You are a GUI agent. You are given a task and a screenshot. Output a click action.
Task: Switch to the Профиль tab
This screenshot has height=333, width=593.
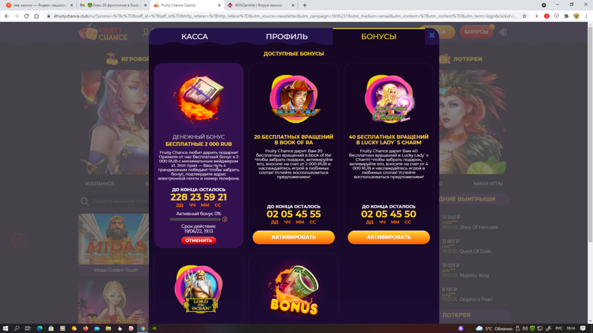click(286, 37)
